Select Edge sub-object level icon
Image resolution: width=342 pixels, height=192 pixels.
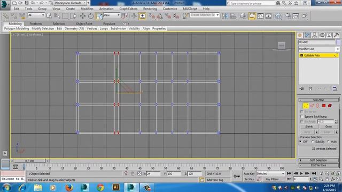point(312,106)
